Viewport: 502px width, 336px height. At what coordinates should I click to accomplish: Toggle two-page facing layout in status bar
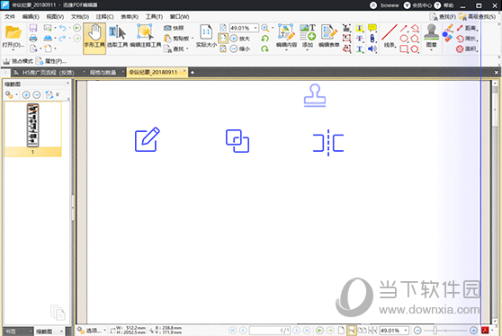(x=362, y=331)
